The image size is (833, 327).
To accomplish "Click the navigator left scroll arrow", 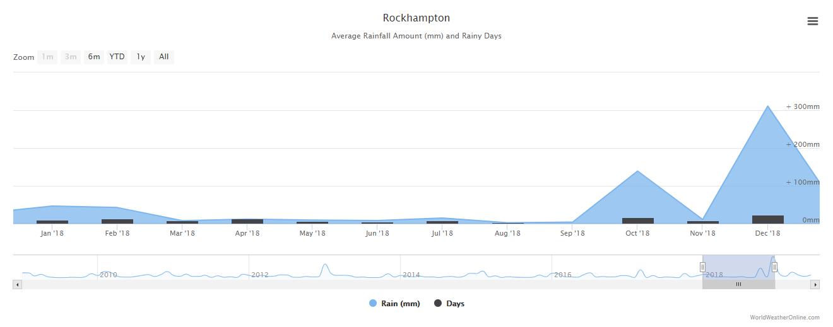I will (17, 285).
